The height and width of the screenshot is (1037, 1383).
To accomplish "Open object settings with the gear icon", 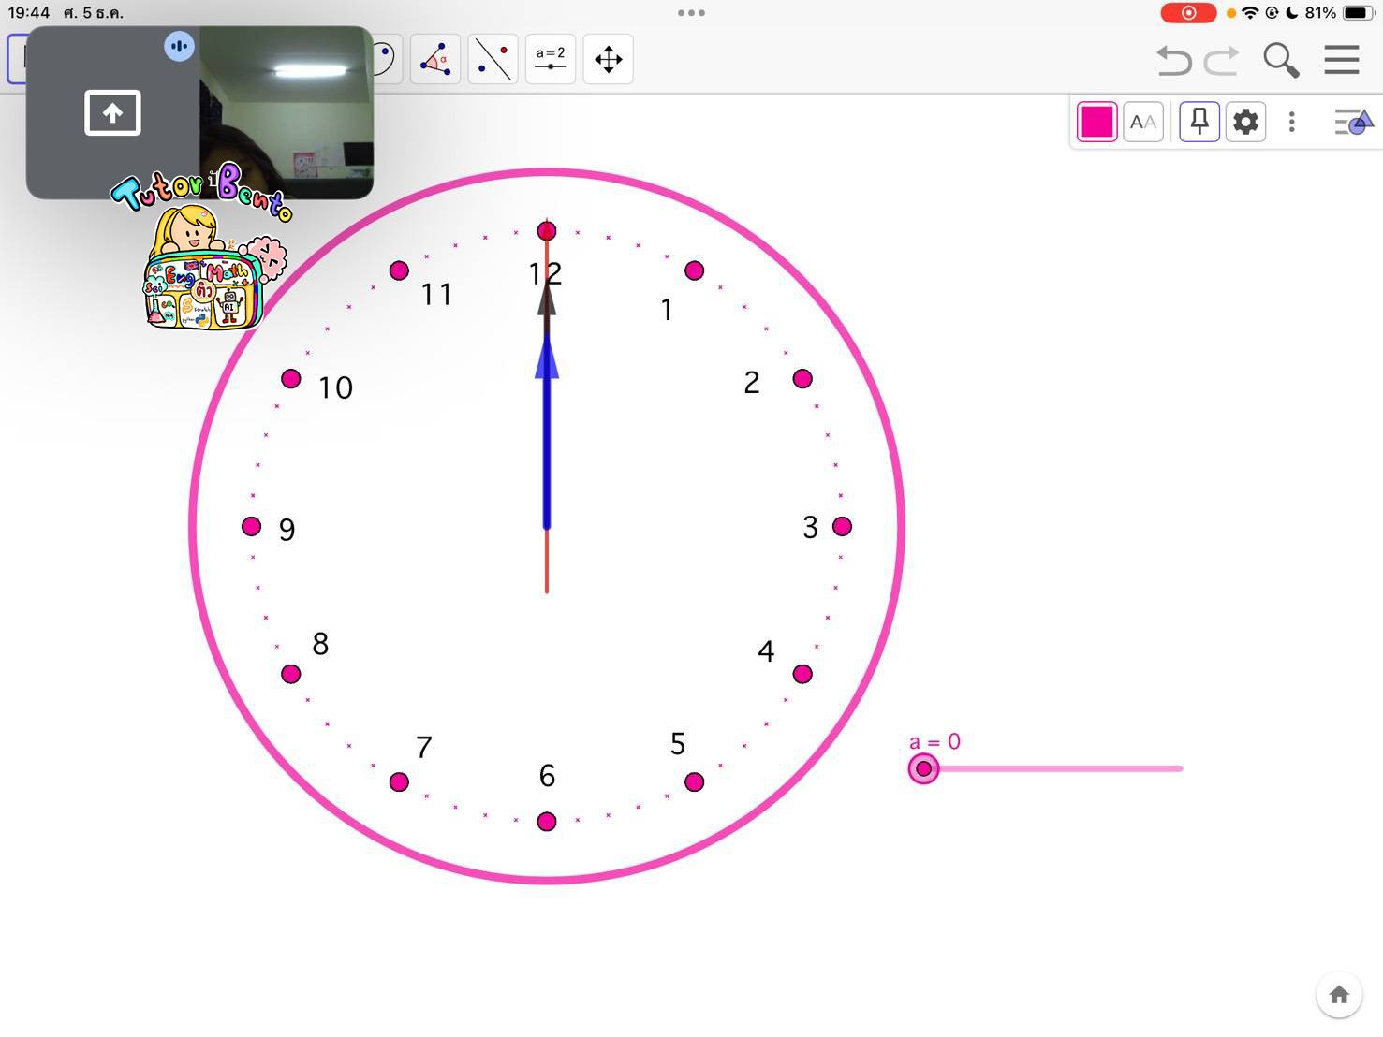I will [1245, 122].
